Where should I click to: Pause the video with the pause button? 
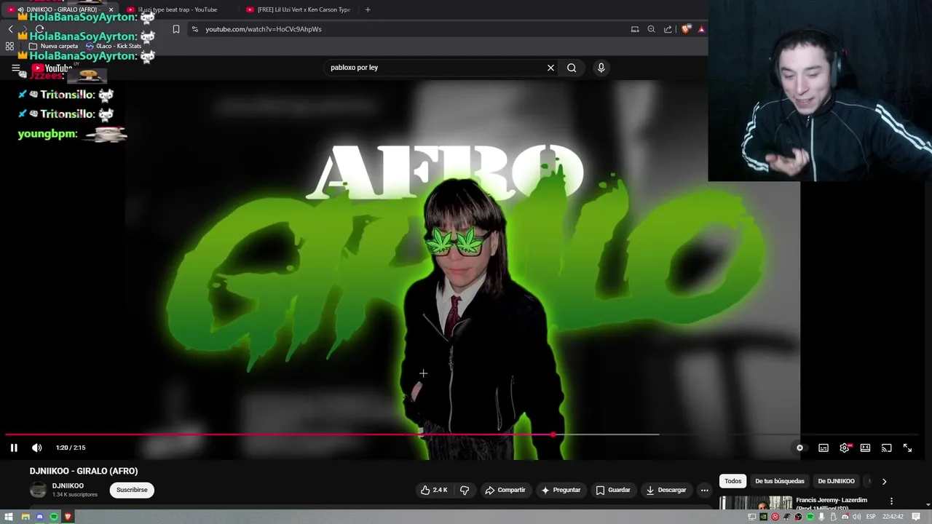(x=14, y=448)
